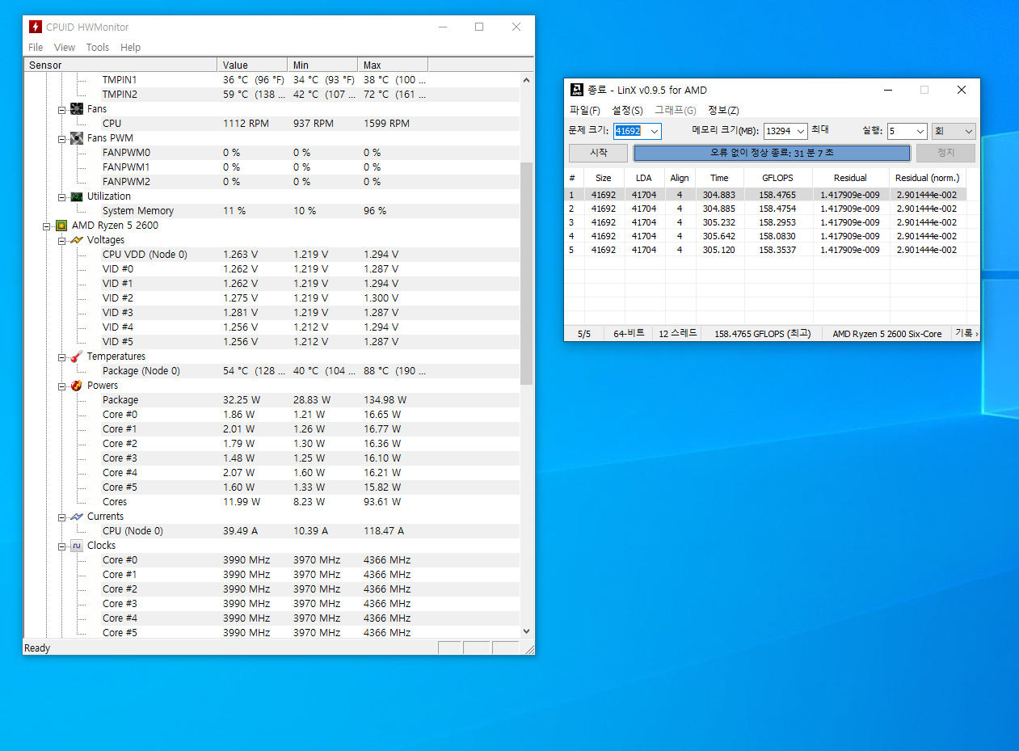The height and width of the screenshot is (751, 1019).
Task: Collapse the AMD Ryzen 5 2600 node
Action: point(47,226)
